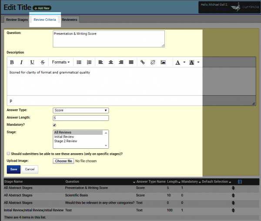Reorder 'Would this be relevant' row handle
This screenshot has height=221, width=261.
click(x=233, y=203)
